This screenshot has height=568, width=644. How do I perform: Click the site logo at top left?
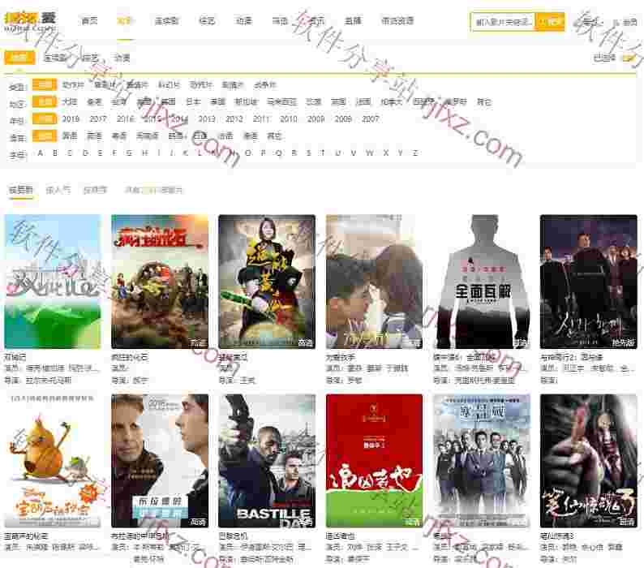(30, 21)
